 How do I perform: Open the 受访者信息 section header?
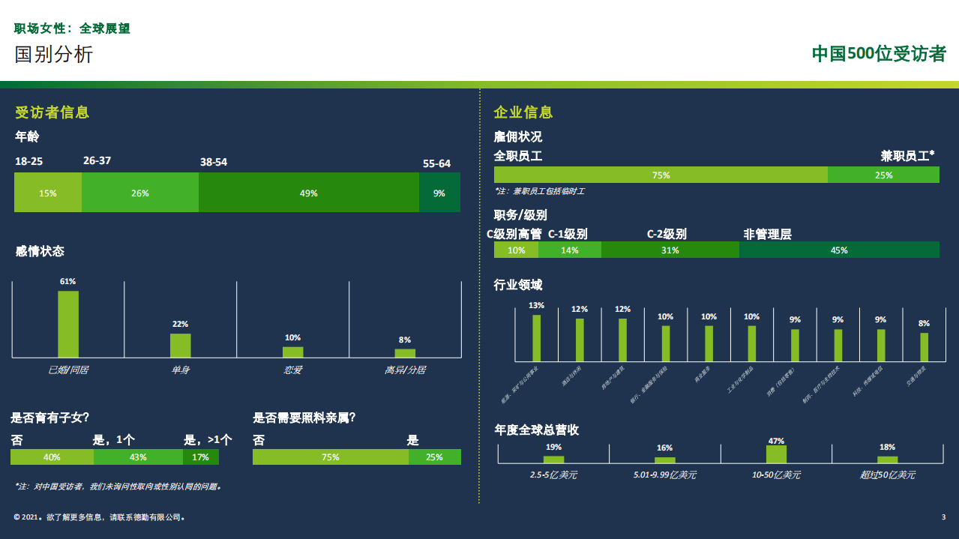[x=50, y=112]
